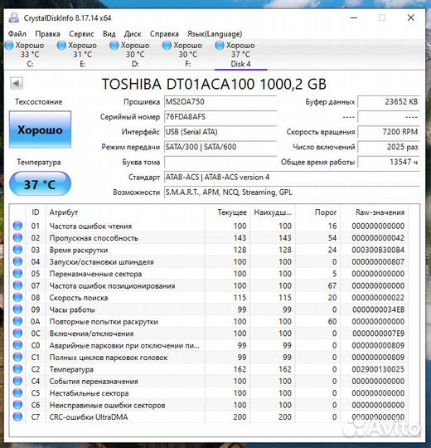431x448 pixels.
Task: Click the Наихудш... column header
Action: (x=273, y=212)
